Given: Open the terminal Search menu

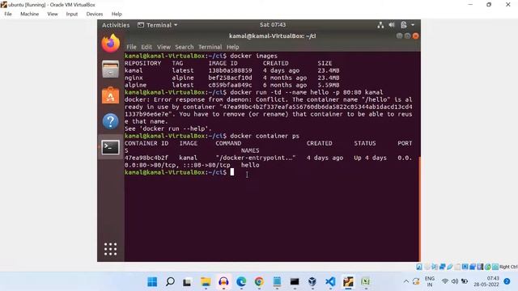Looking at the screenshot, I should point(184,47).
